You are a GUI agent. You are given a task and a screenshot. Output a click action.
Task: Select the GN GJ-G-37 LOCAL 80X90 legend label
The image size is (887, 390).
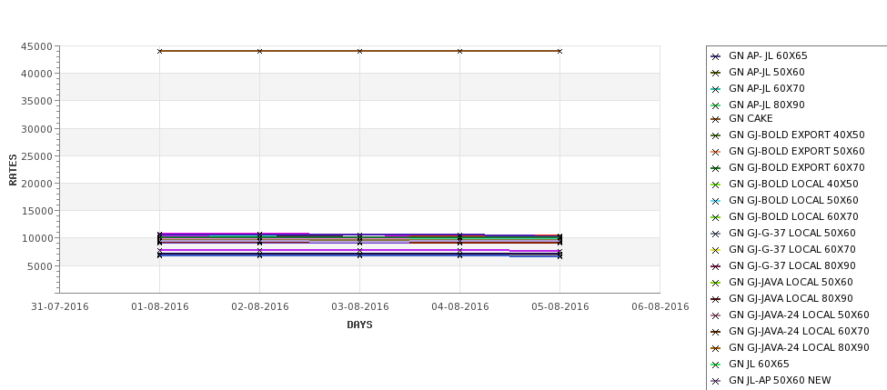pyautogui.click(x=791, y=266)
